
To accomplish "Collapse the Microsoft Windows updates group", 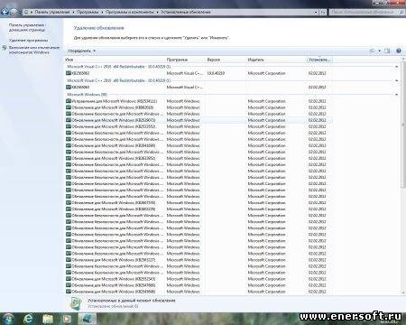I will click(x=396, y=95).
